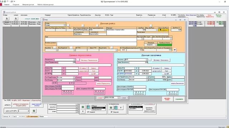Click small button right of the Статус combo
This screenshot has height=128, width=229.
click(68, 25)
